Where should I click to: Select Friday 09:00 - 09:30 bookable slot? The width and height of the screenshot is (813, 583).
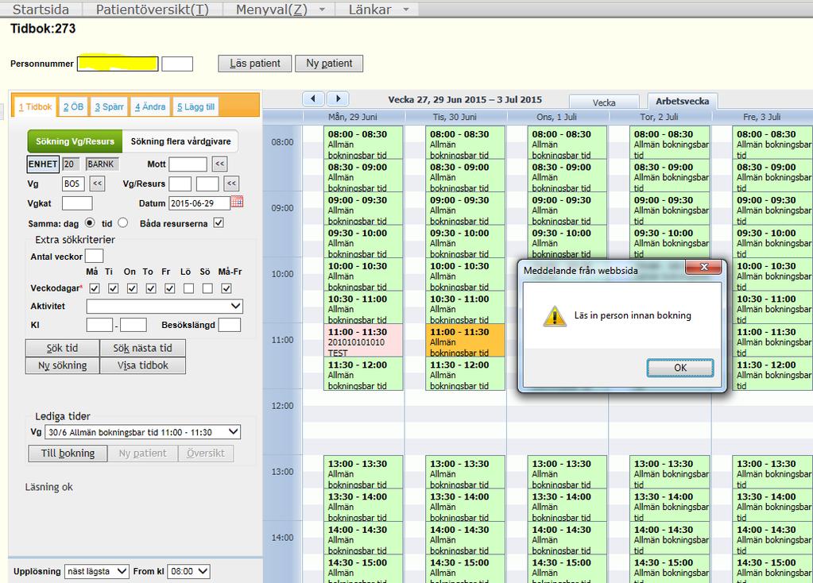(772, 208)
